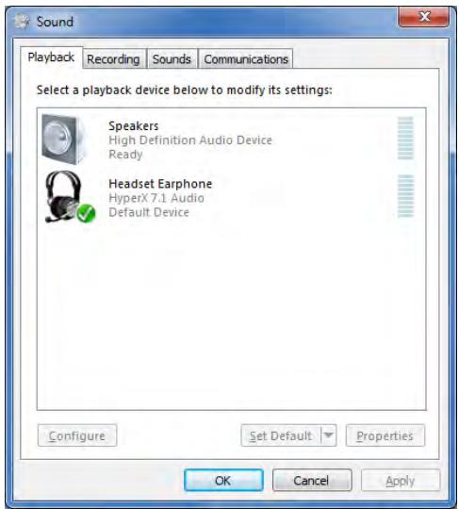Click the Headset Earphone level meter
The width and height of the screenshot is (459, 509).
coord(405,196)
